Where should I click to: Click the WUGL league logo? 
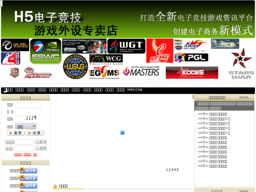pos(15,45)
